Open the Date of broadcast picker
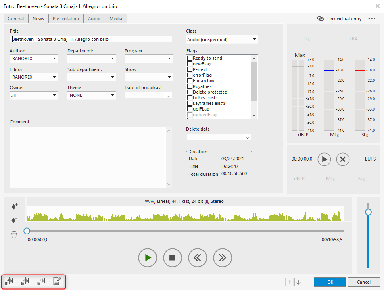Image resolution: width=384 pixels, height=290 pixels. [169, 96]
